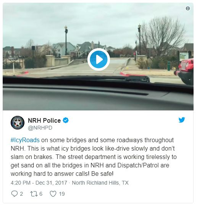The width and height of the screenshot is (197, 206).
Task: Open North Richland Hills, TX location
Action: coord(100,183)
